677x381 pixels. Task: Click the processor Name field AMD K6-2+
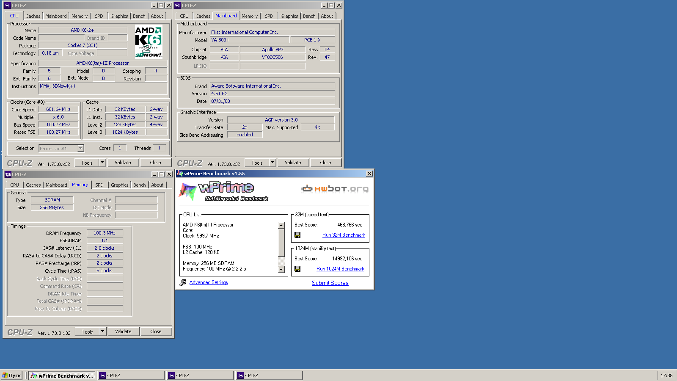pyautogui.click(x=83, y=30)
